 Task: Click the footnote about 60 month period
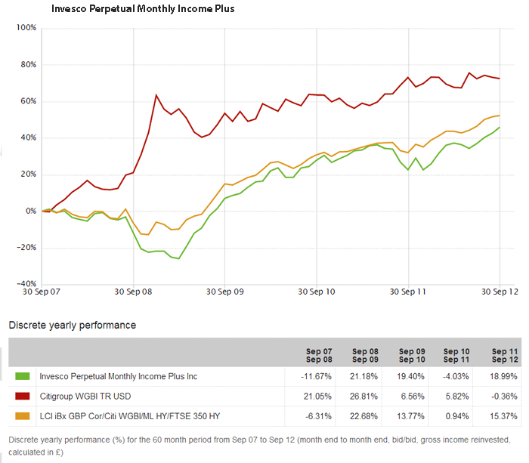(259, 446)
